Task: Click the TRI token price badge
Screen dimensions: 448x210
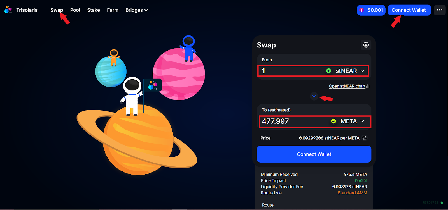Action: 371,10
